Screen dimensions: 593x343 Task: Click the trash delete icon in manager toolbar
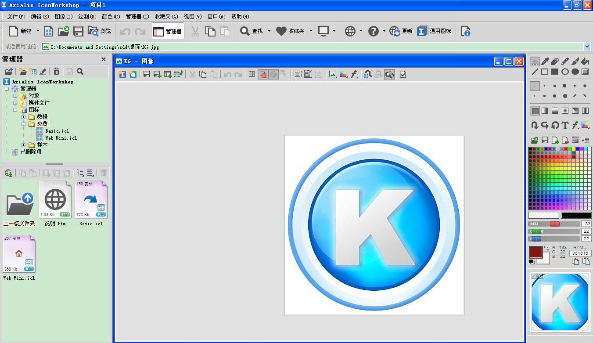[x=56, y=72]
